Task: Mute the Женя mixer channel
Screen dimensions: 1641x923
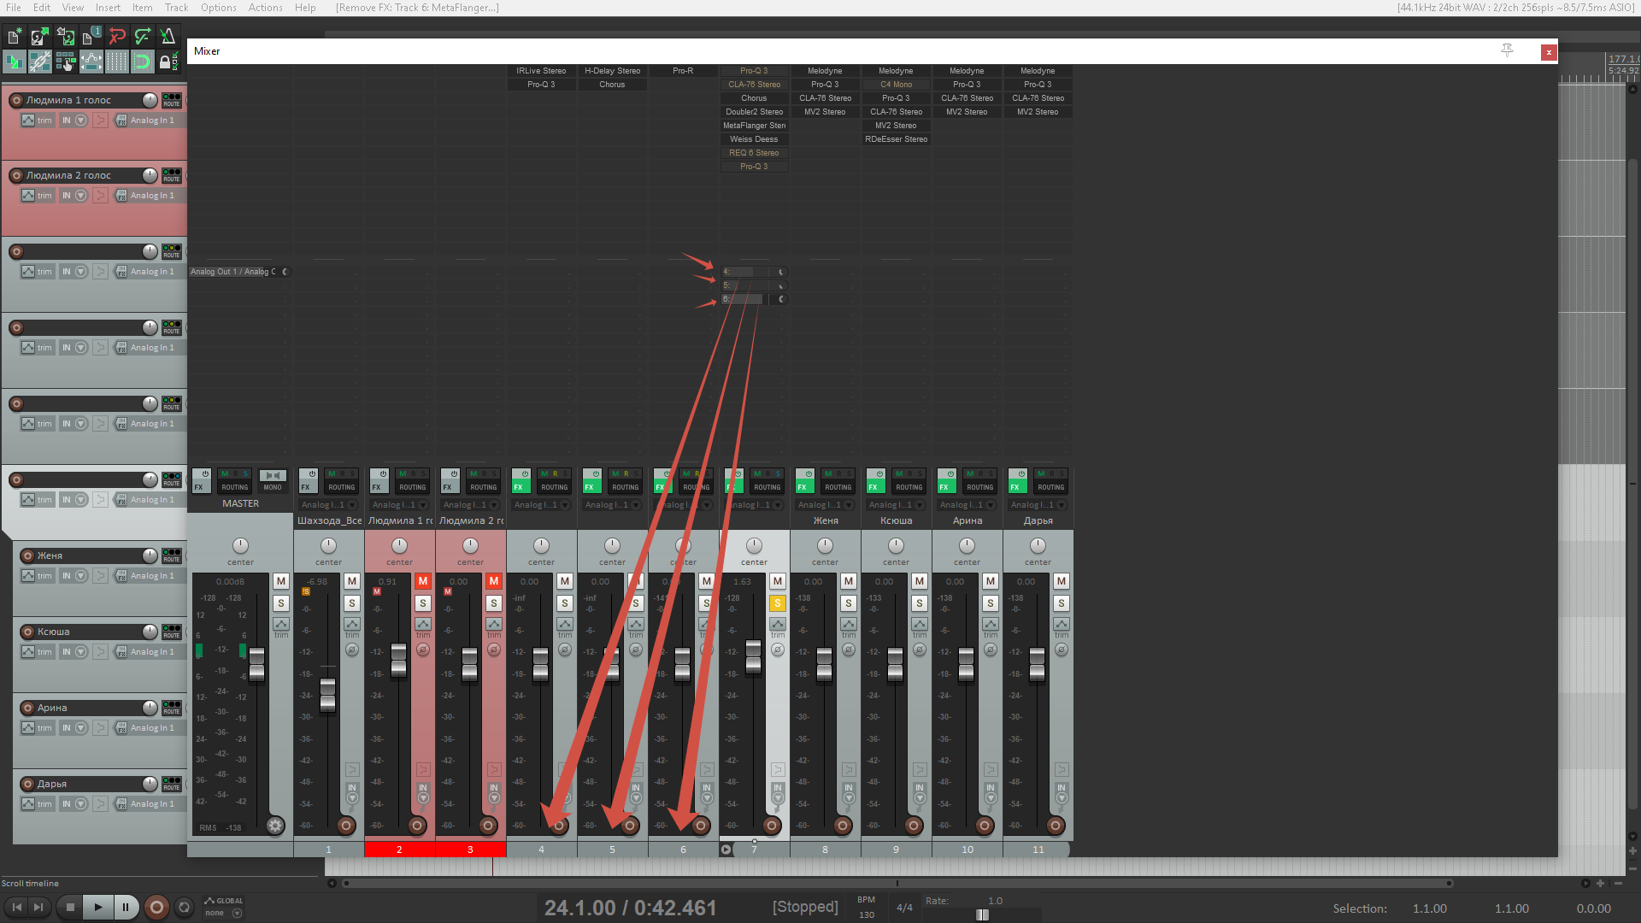Action: [x=848, y=581]
